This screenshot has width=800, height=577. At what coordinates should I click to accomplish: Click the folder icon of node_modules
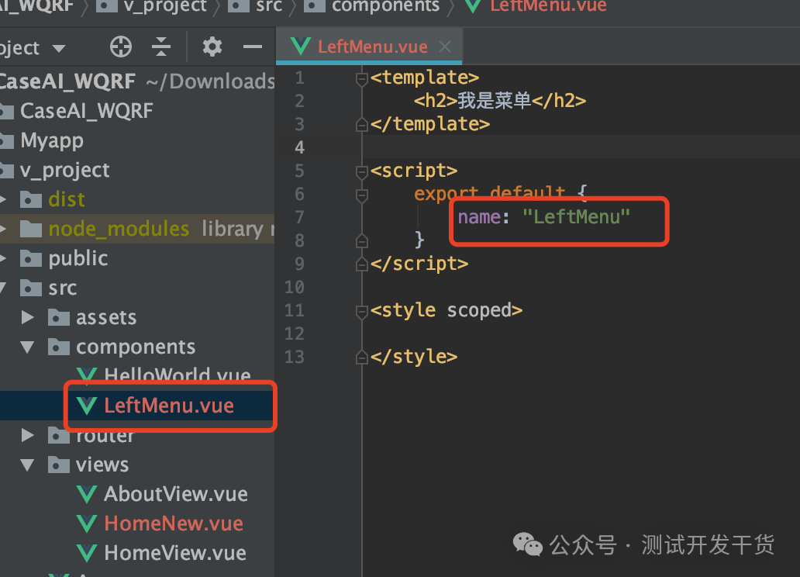coord(30,229)
